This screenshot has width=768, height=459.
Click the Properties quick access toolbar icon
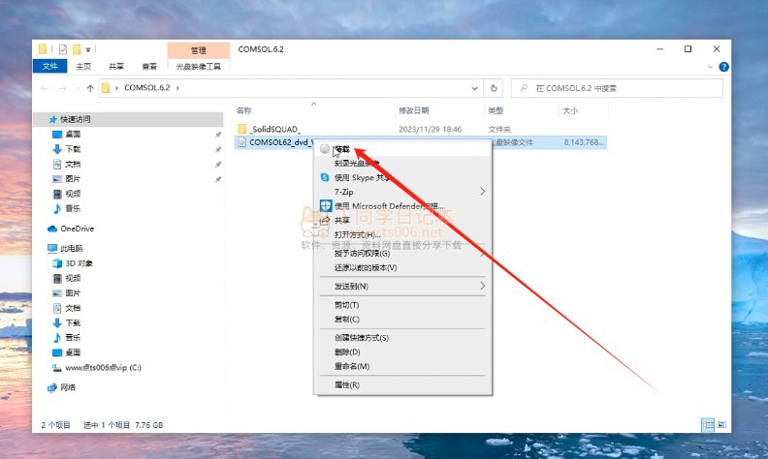[x=63, y=49]
